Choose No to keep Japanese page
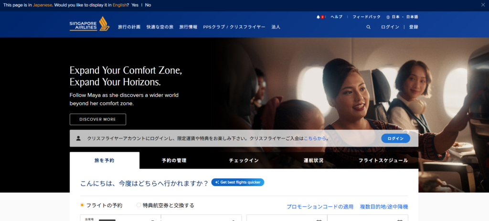Screen dimensions: 489x221 tap(148, 5)
